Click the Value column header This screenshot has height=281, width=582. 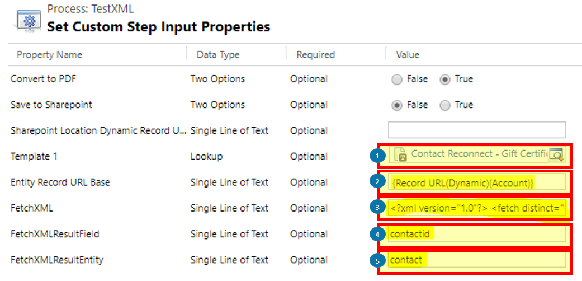pyautogui.click(x=408, y=55)
